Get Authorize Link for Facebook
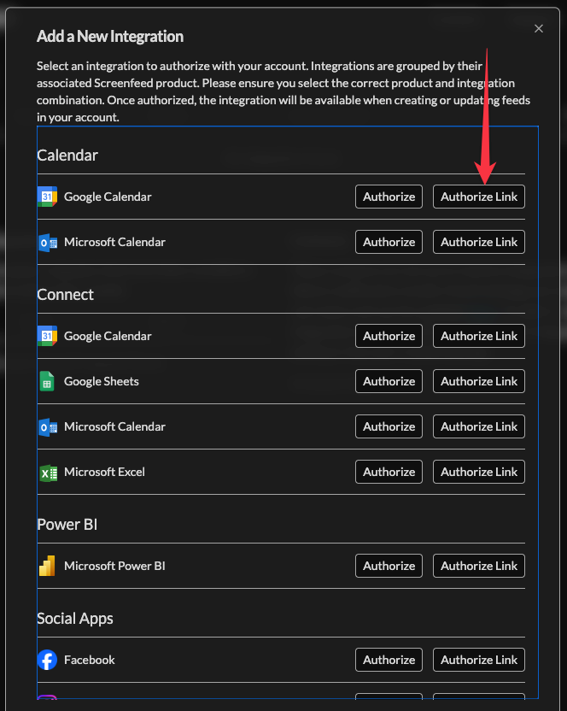Image resolution: width=567 pixels, height=711 pixels. point(478,660)
